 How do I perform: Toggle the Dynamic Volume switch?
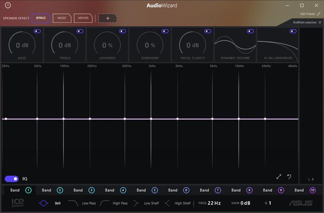pyautogui.click(x=250, y=31)
